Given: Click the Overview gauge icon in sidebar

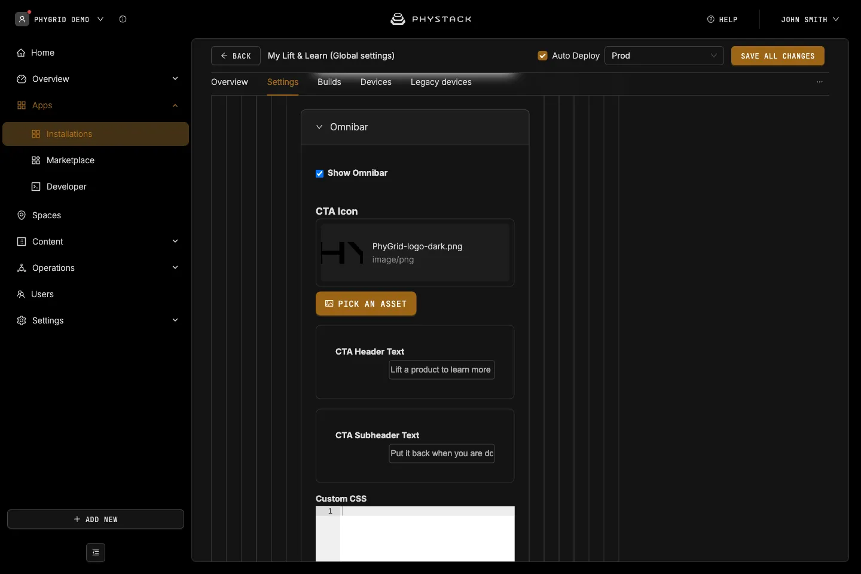Looking at the screenshot, I should click(22, 79).
